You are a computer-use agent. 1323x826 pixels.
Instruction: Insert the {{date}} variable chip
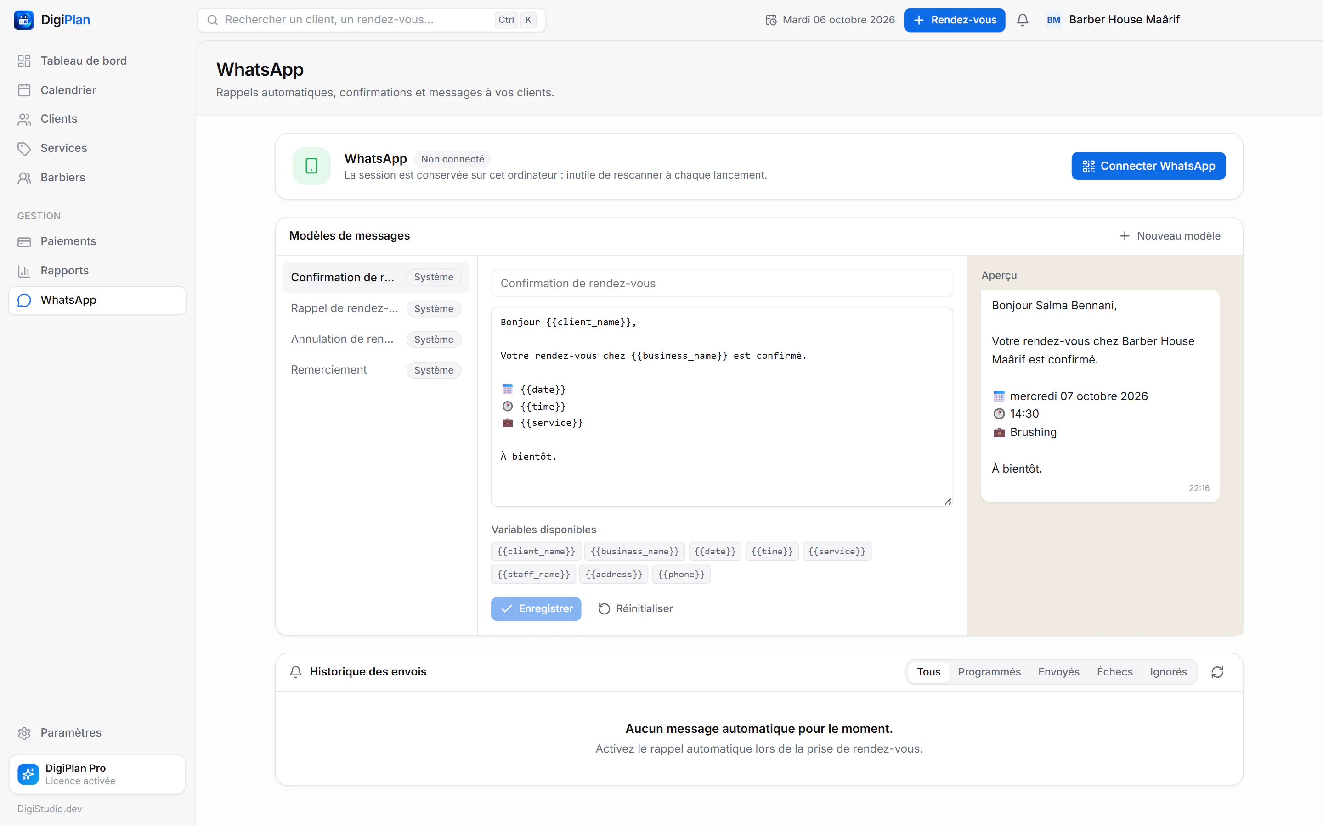click(x=715, y=551)
